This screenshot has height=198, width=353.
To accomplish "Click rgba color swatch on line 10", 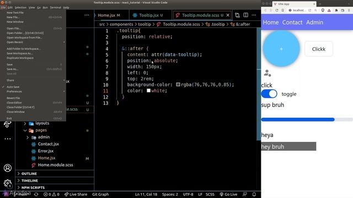I will pyautogui.click(x=178, y=84).
